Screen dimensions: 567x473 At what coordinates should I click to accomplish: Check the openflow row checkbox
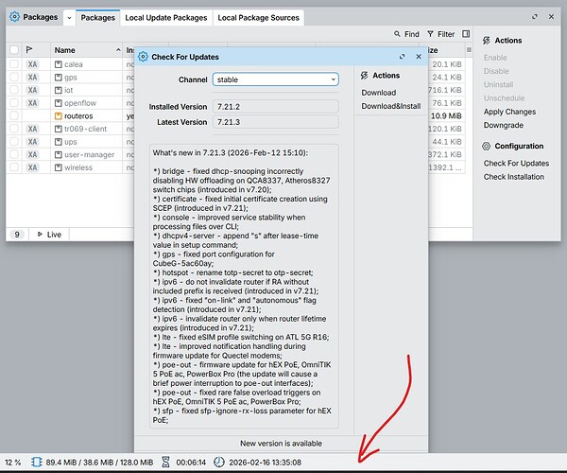click(x=14, y=103)
